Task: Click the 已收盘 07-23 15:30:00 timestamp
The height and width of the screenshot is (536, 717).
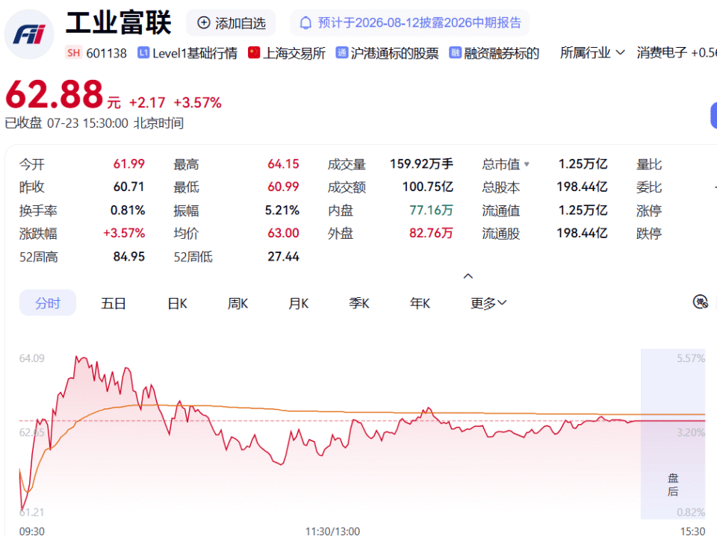Action: [x=94, y=123]
